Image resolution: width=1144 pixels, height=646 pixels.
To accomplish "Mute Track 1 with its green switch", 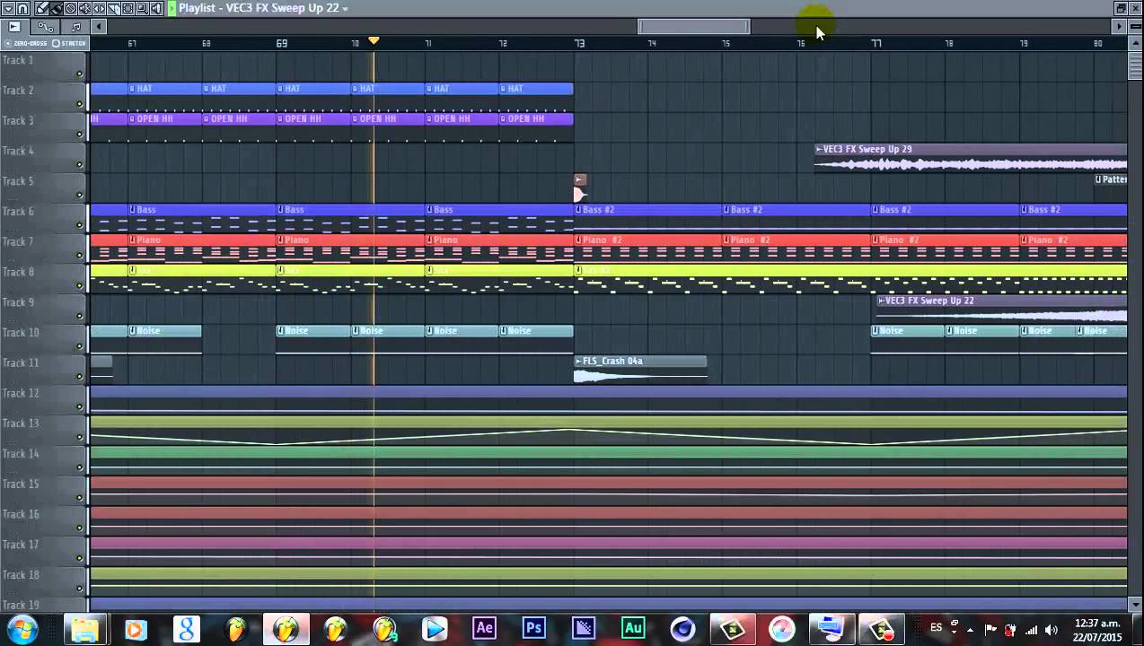I will click(x=79, y=74).
